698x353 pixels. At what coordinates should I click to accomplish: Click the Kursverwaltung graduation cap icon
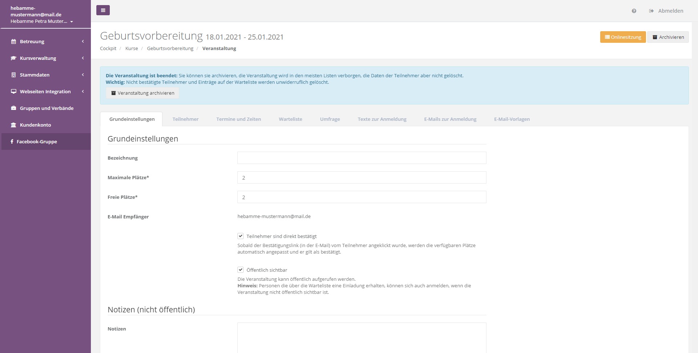[x=13, y=58]
